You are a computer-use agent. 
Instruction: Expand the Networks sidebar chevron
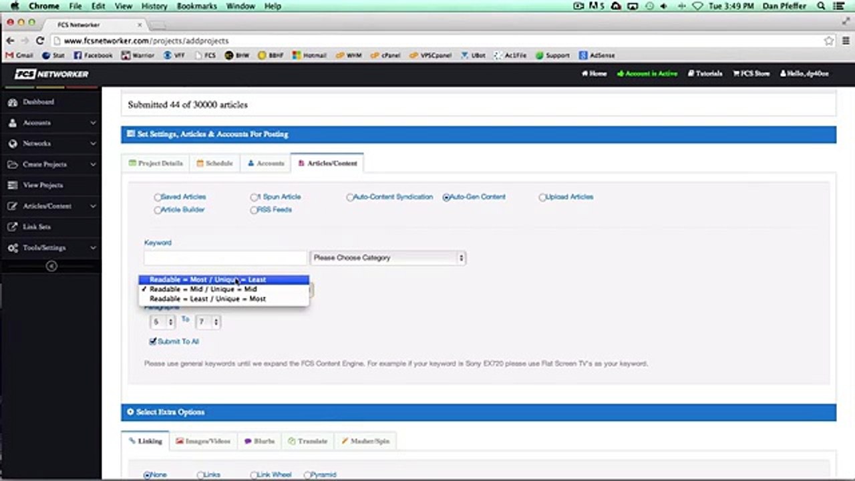[x=93, y=144]
